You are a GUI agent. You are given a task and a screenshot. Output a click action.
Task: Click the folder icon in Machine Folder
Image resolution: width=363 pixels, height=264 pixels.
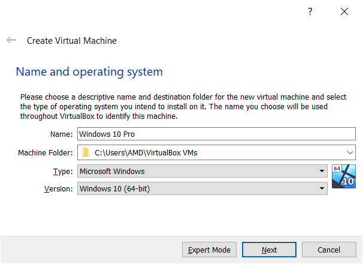click(x=86, y=152)
